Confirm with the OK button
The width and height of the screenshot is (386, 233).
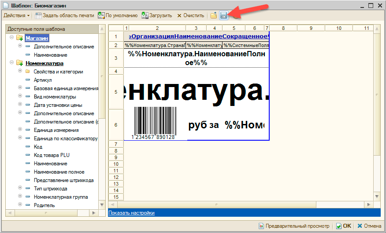click(x=344, y=226)
